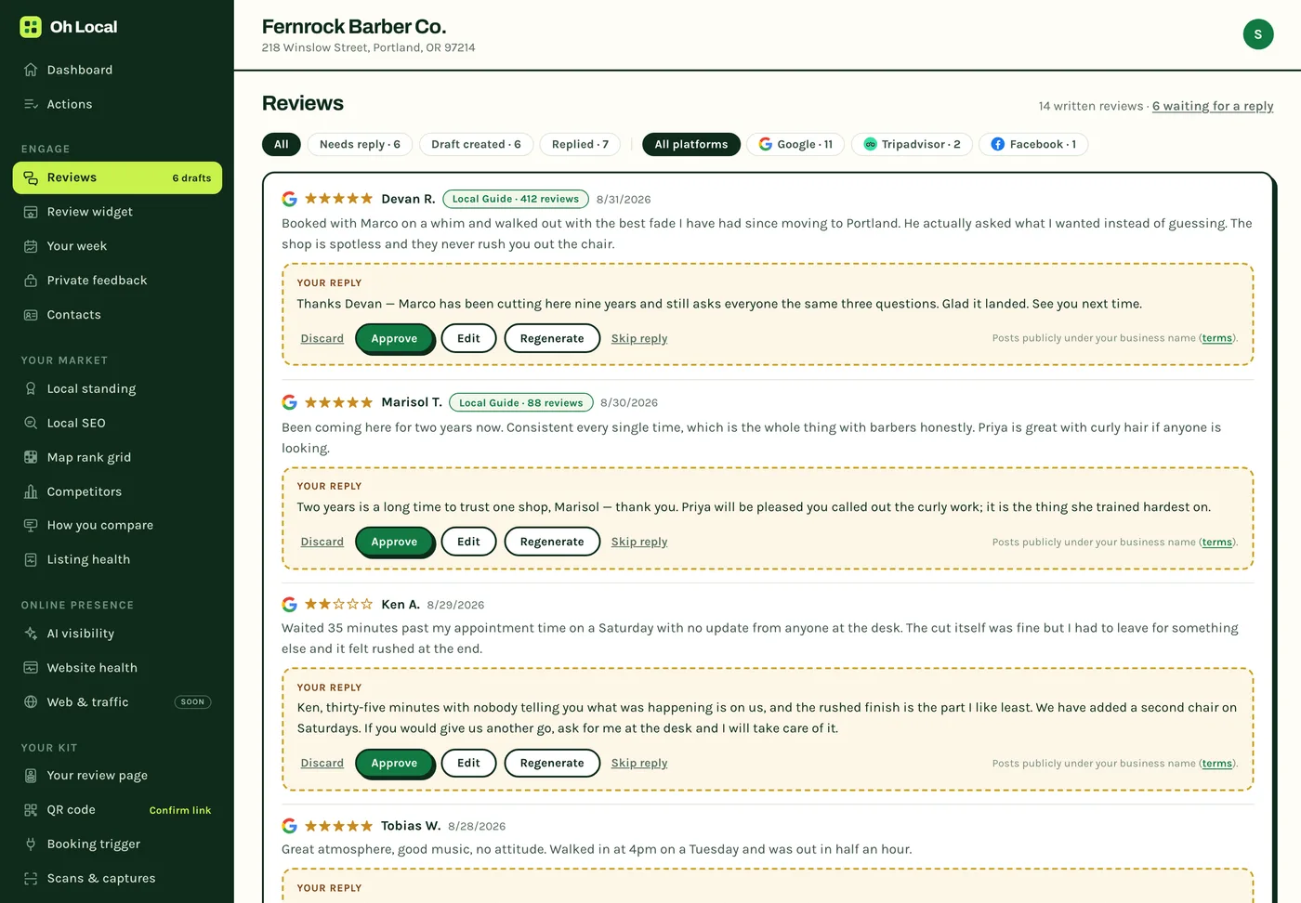Filter reviews by Google · 11
1301x903 pixels.
[x=795, y=144]
